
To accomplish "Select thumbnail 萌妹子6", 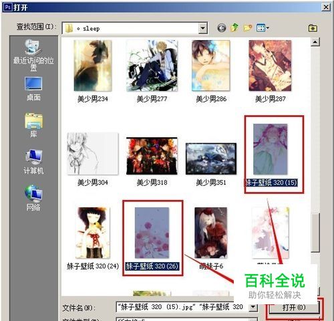I will coord(211,233).
